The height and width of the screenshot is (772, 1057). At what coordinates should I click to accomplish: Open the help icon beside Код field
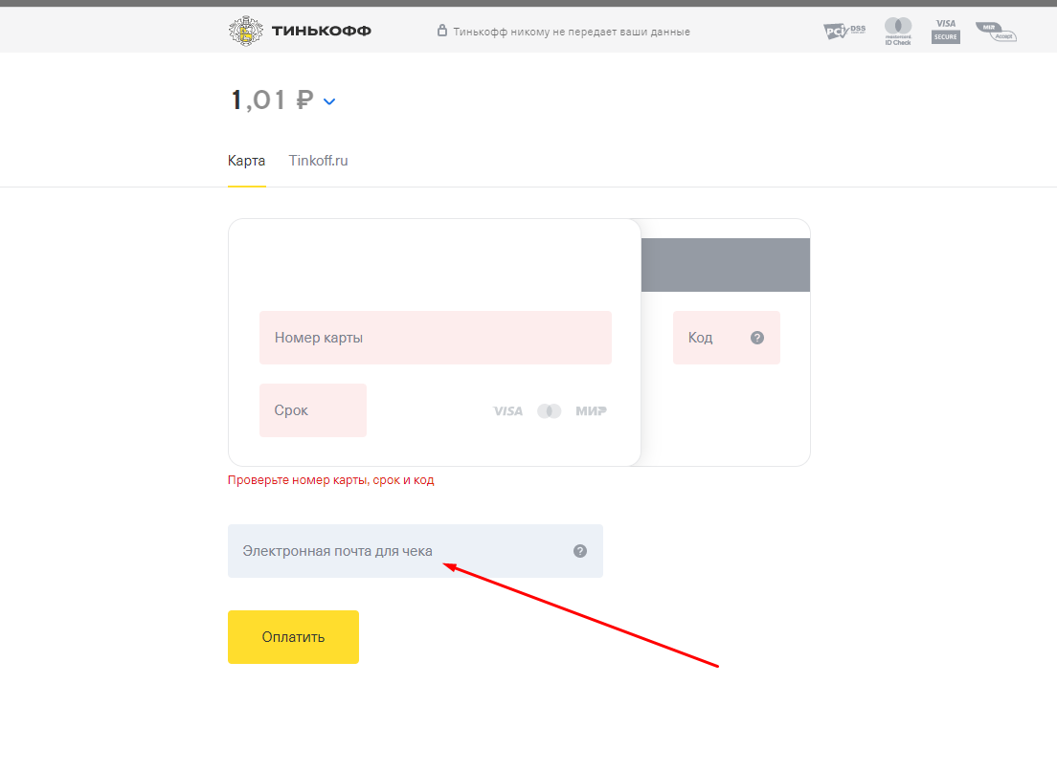coord(757,338)
